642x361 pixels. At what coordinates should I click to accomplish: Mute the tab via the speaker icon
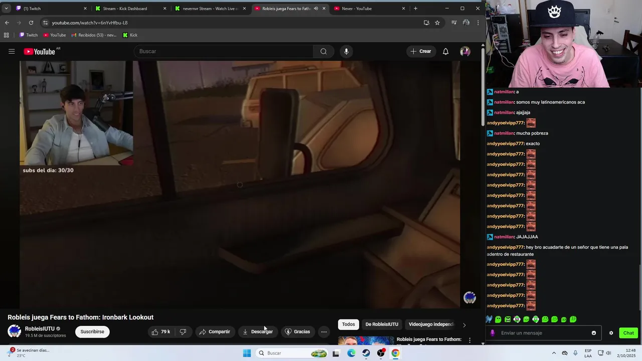[316, 9]
